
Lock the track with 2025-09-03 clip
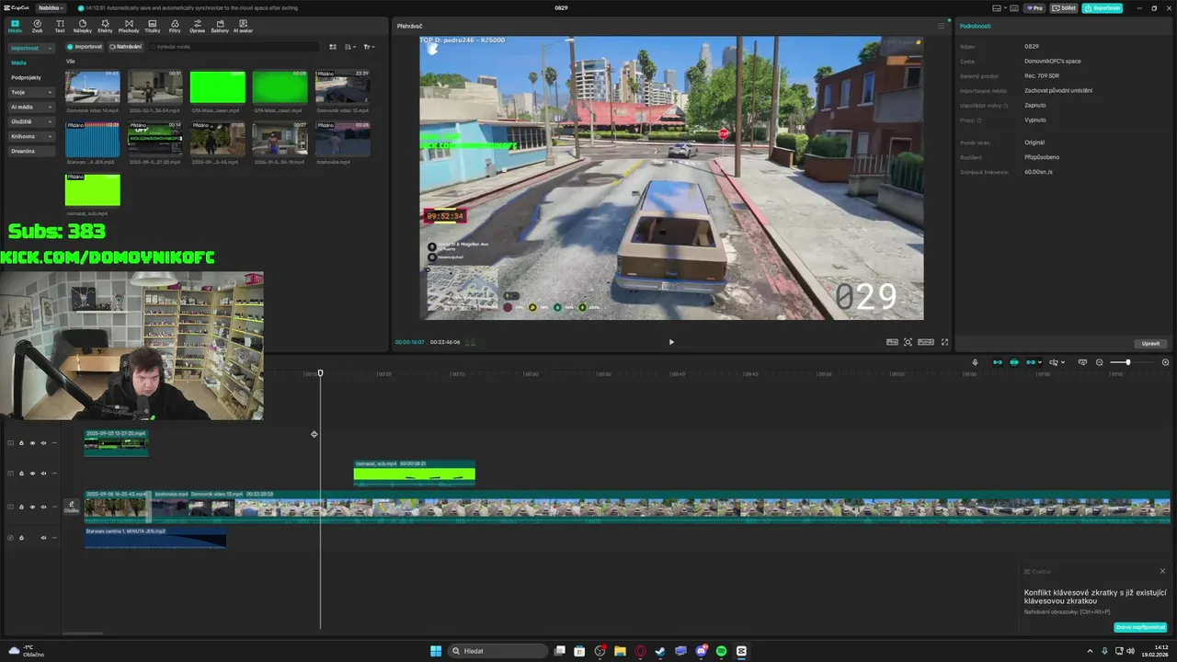(21, 443)
